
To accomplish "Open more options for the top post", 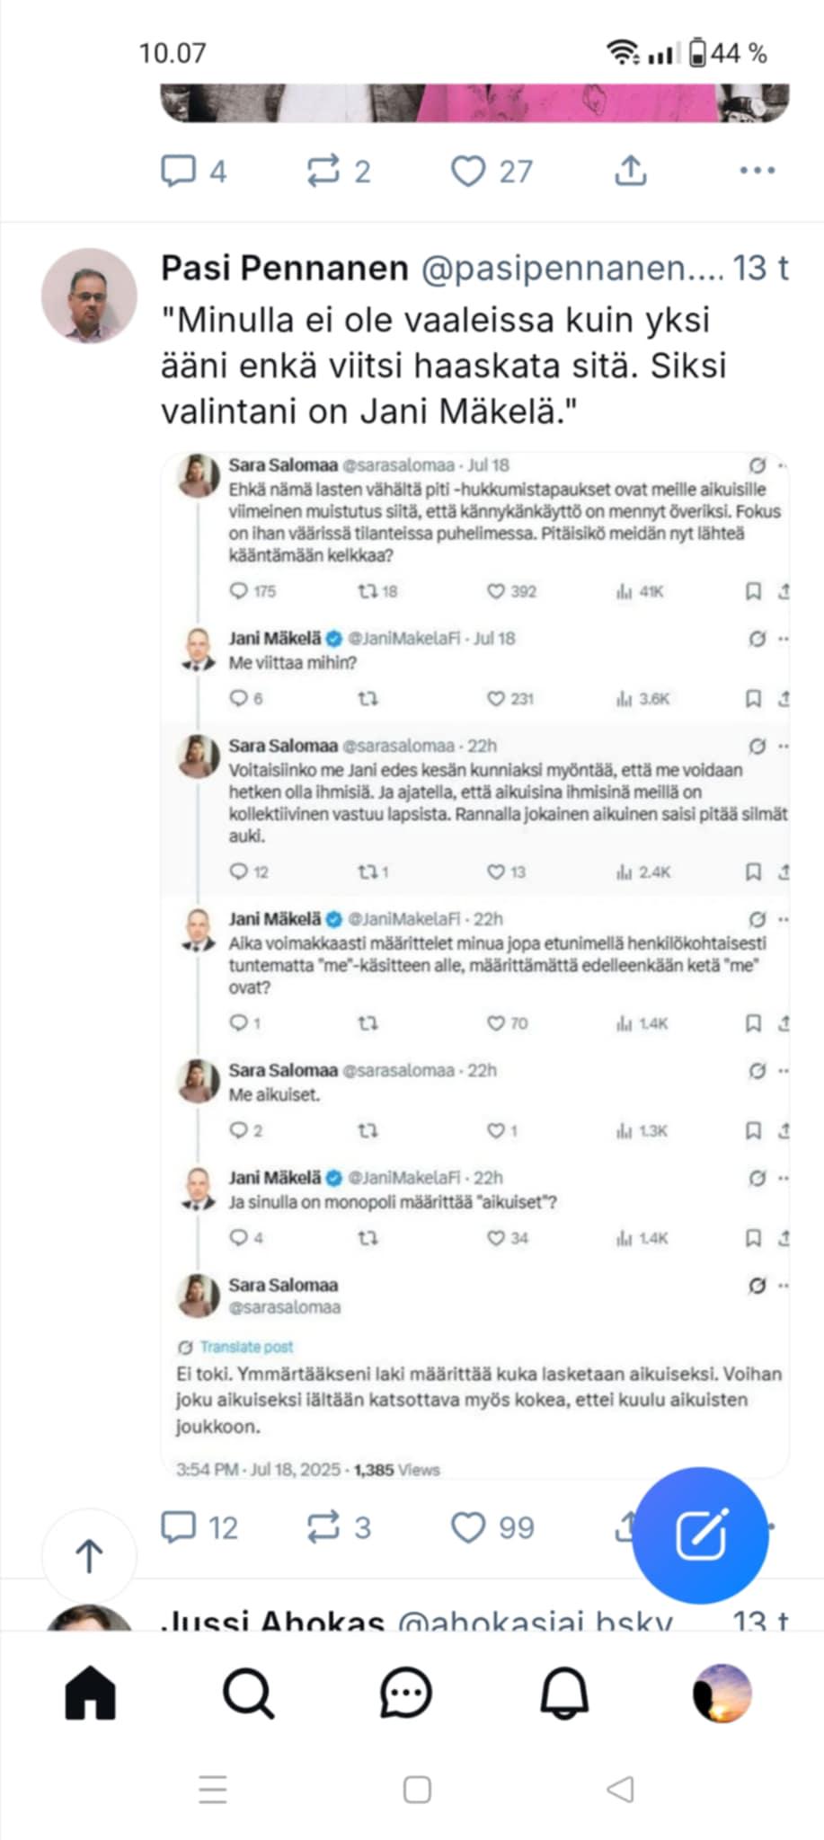I will coord(757,171).
